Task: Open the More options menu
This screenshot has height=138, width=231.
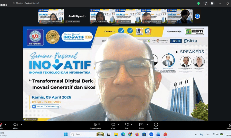Action: [156, 126]
